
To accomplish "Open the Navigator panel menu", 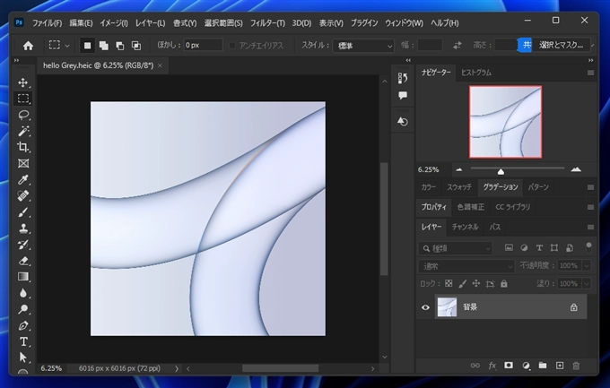I will (x=590, y=73).
